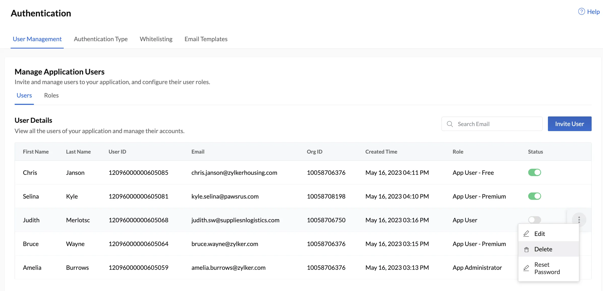
Task: Open the Authentication Type tab
Action: click(101, 39)
